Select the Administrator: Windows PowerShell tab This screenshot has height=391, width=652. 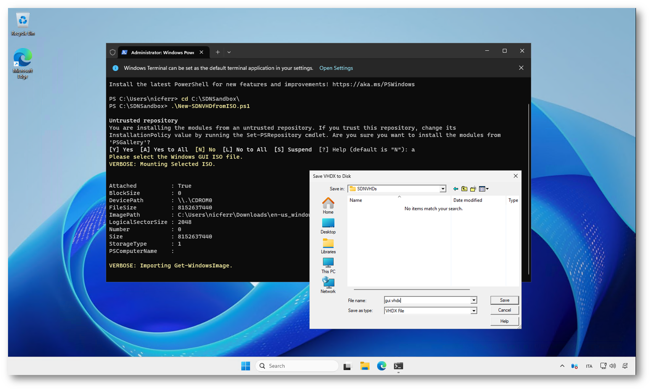(x=162, y=52)
